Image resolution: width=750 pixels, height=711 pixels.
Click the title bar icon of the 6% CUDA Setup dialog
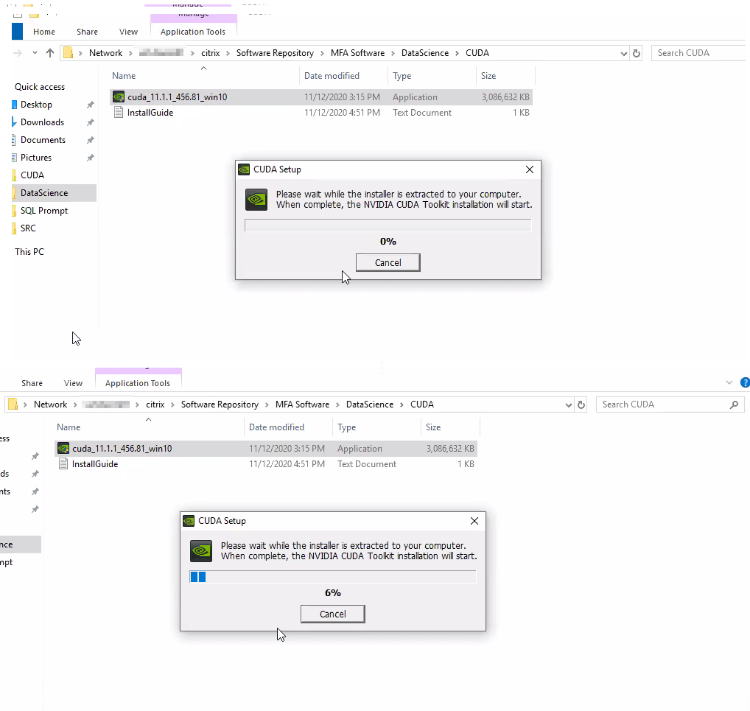189,521
